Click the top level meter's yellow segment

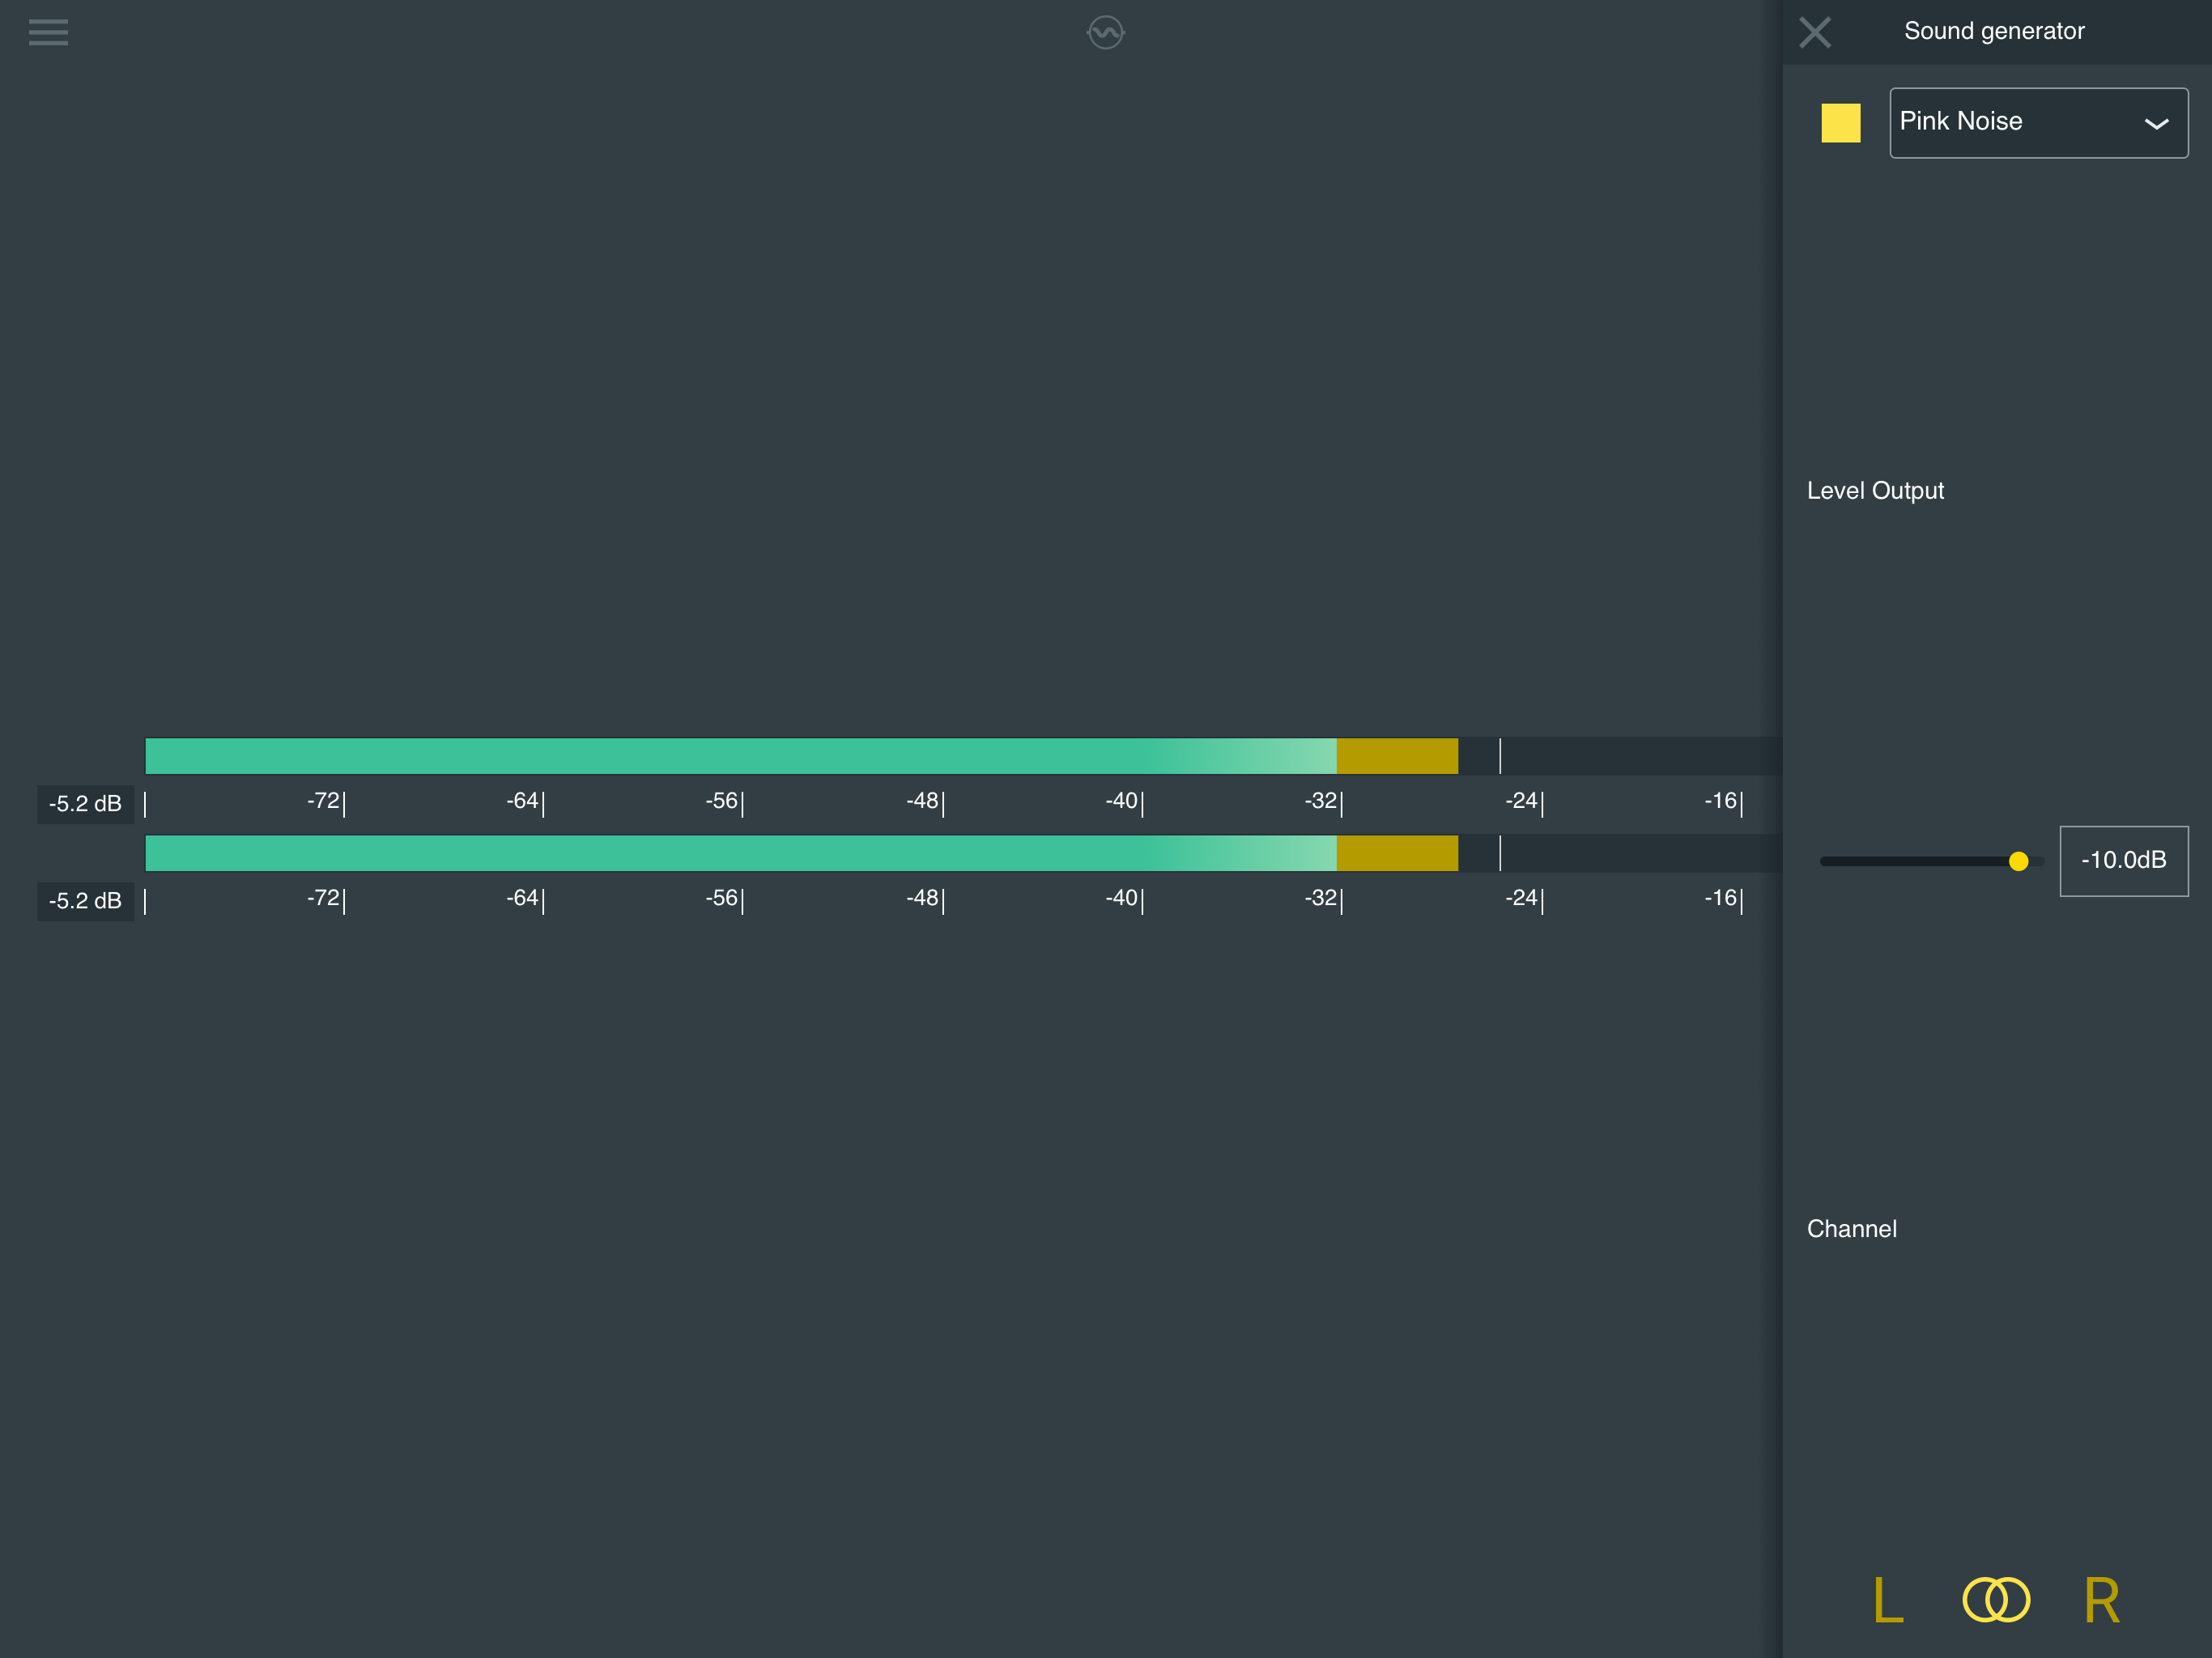coord(1397,756)
